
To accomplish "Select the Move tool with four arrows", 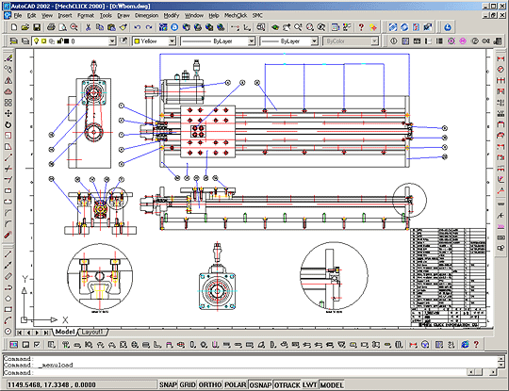I will tap(8, 114).
